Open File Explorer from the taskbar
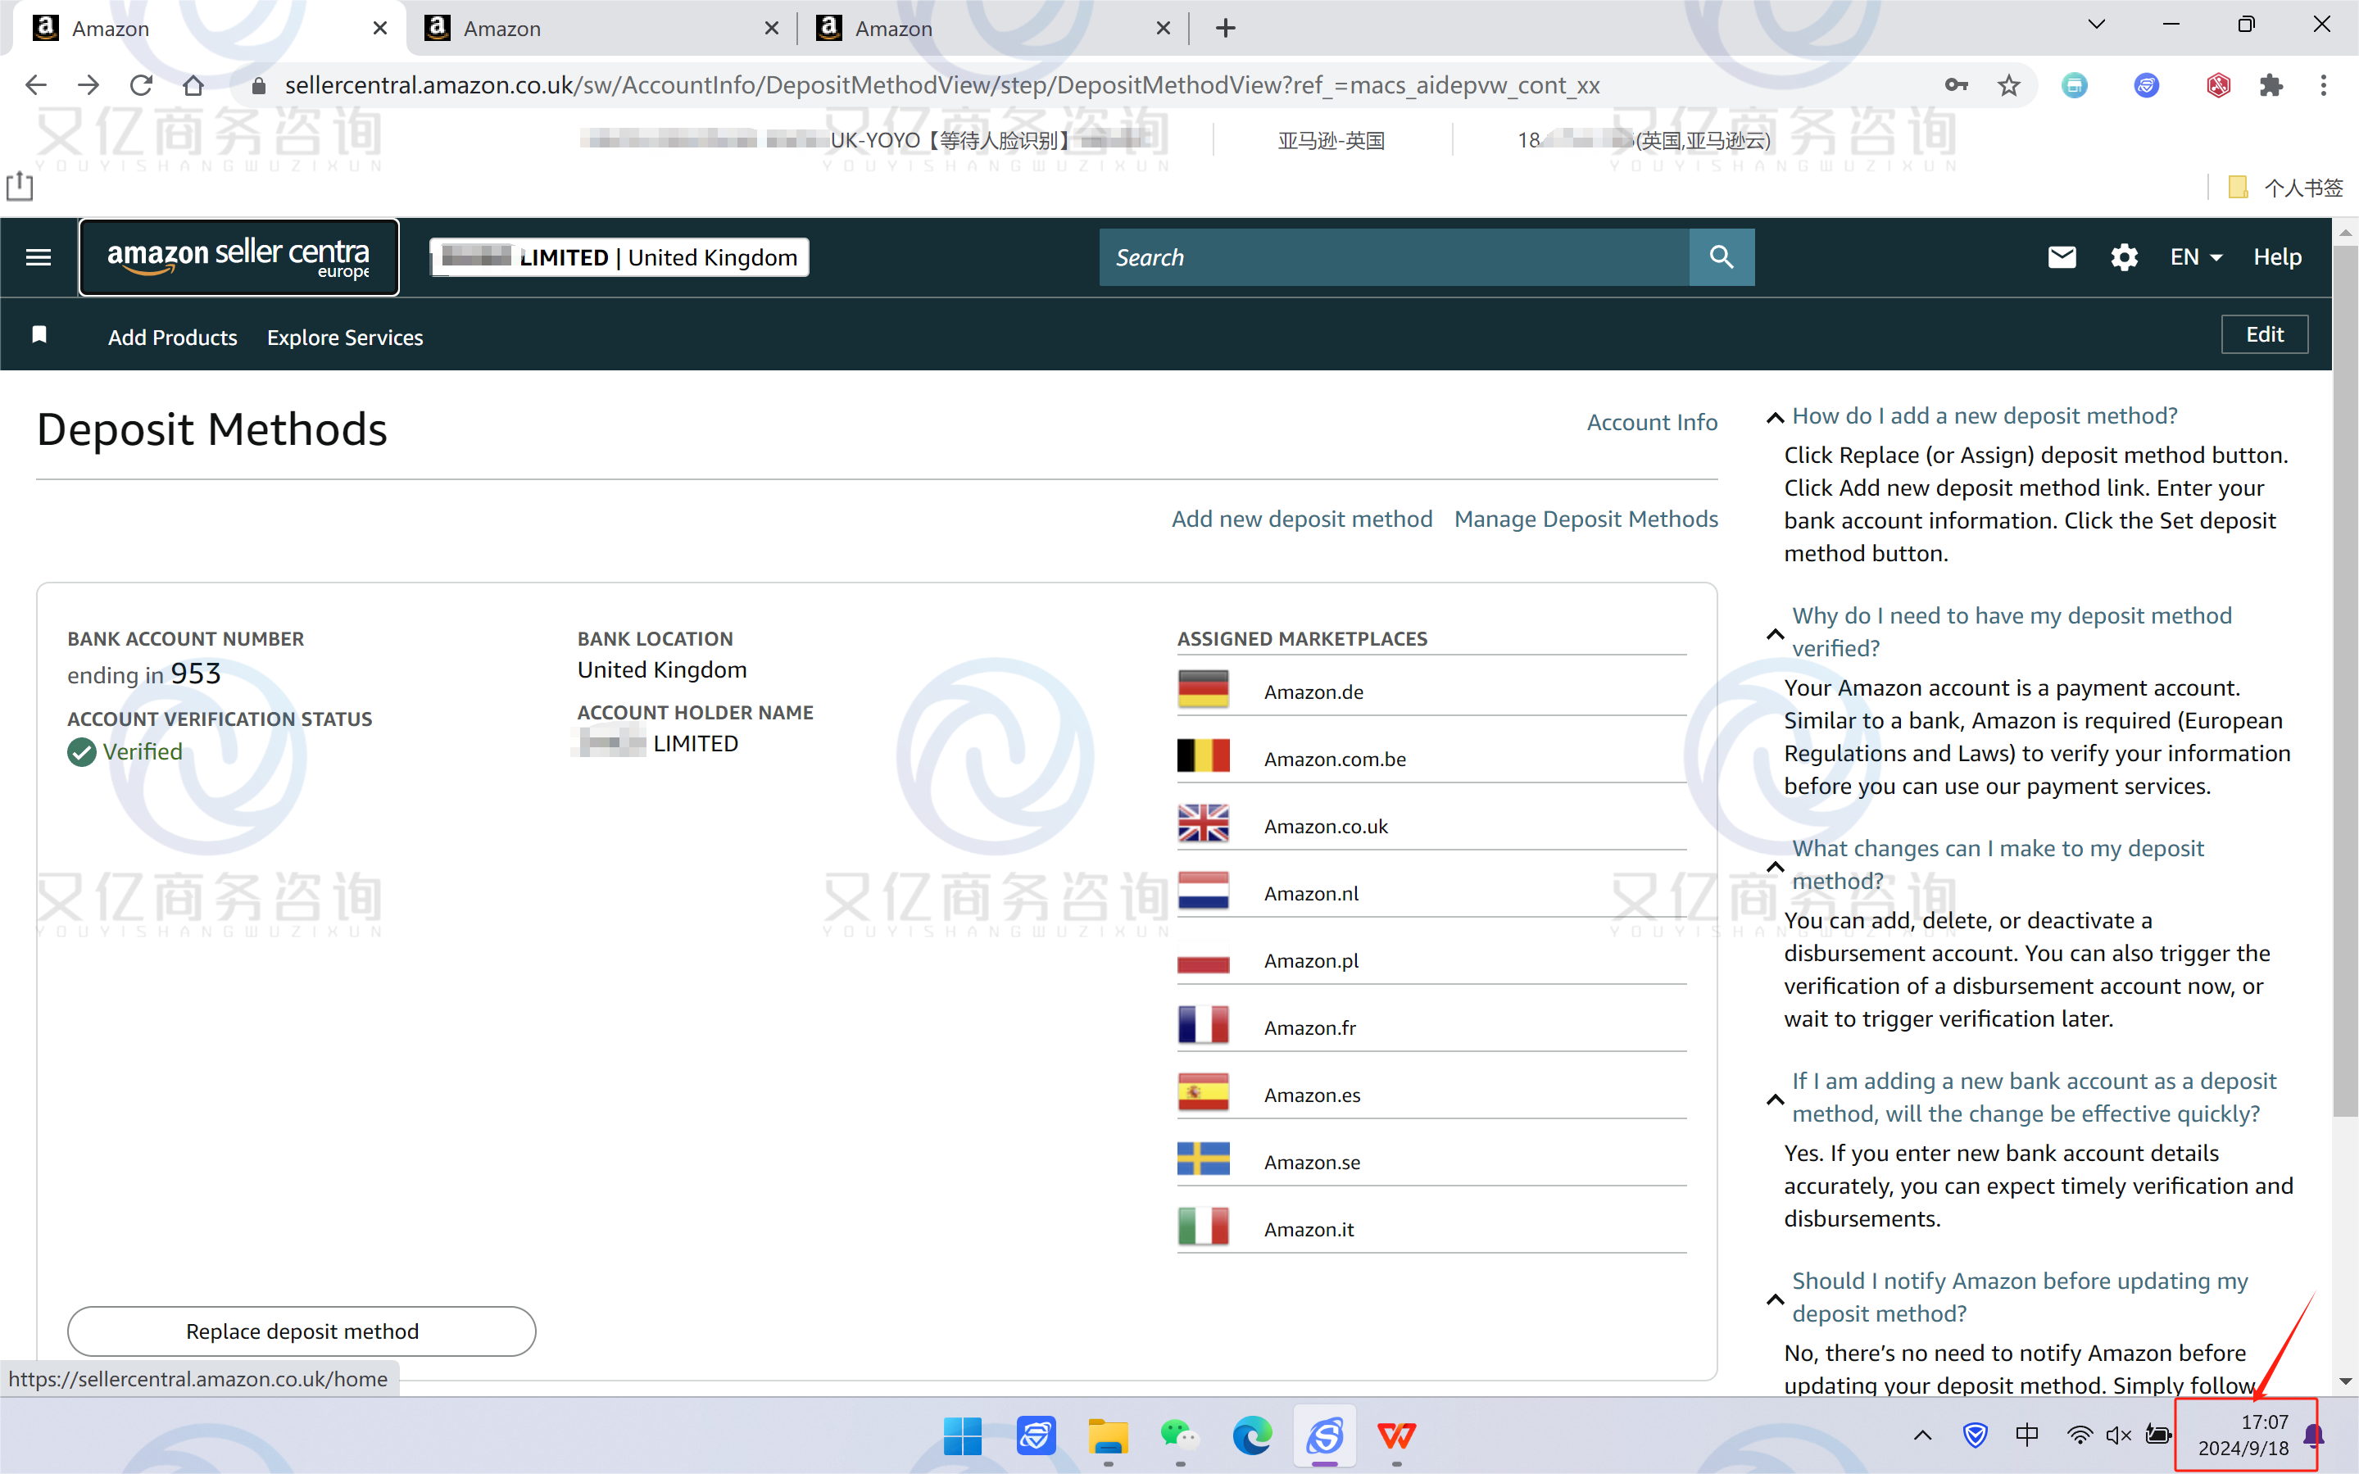Image resolution: width=2359 pixels, height=1474 pixels. [1109, 1436]
